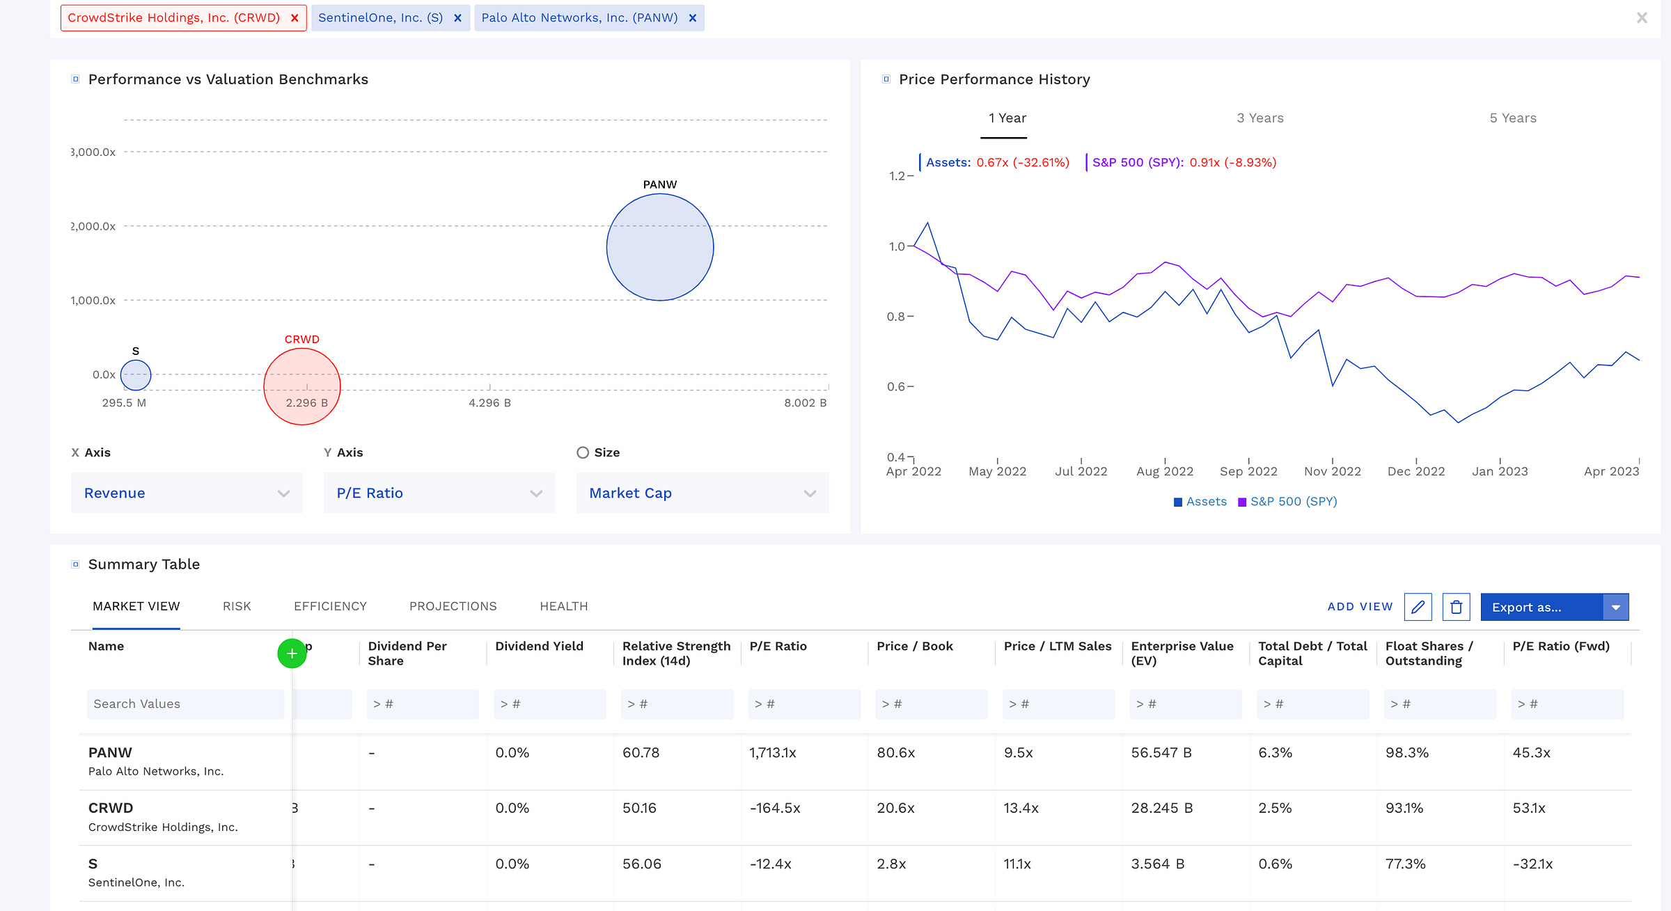The image size is (1671, 911).
Task: Open Export as dropdown arrow
Action: (x=1616, y=608)
